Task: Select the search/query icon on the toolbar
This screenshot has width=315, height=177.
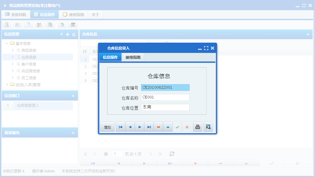Action: [x=7, y=25]
